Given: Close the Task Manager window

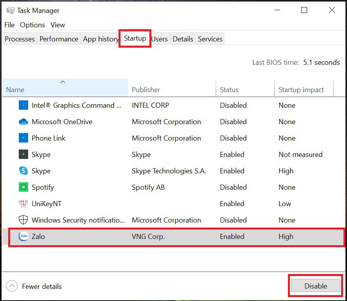Looking at the screenshot, I should 332,10.
